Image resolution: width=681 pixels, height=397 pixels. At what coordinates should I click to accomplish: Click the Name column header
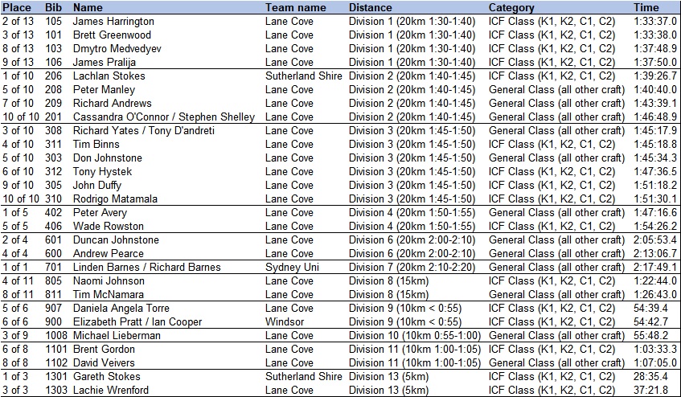pyautogui.click(x=88, y=7)
